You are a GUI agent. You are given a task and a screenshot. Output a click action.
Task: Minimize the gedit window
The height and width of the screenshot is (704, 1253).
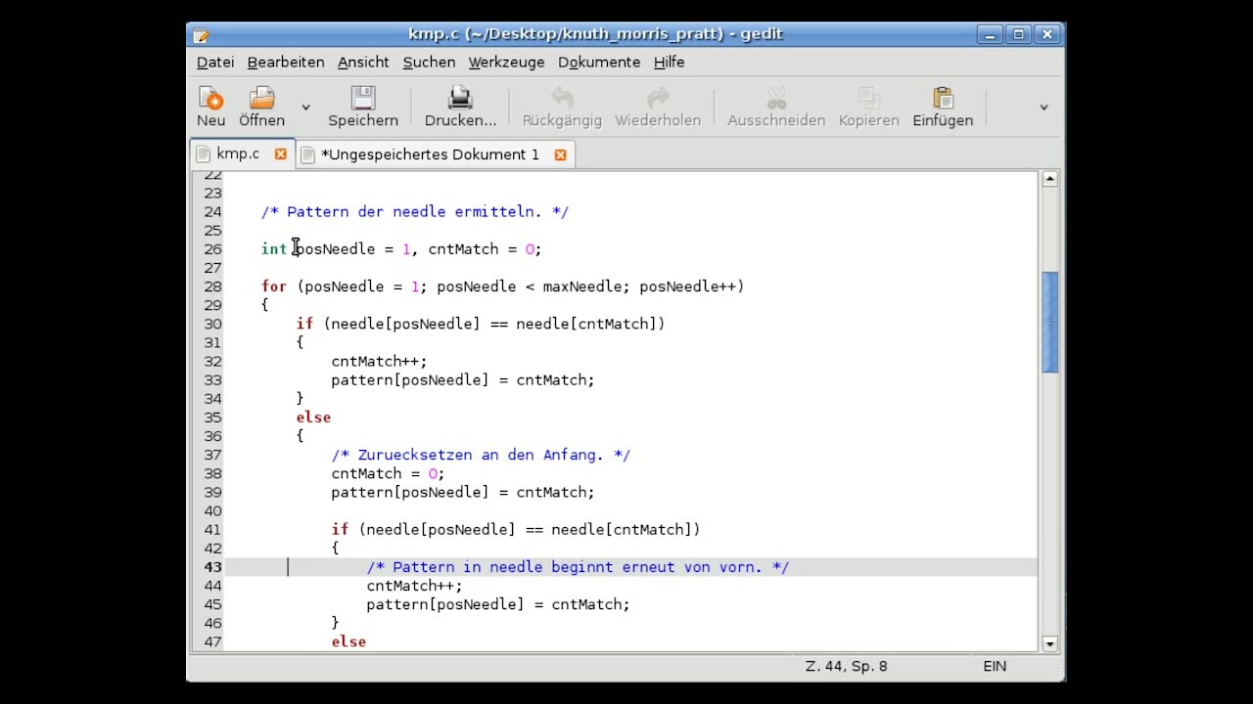coord(991,34)
